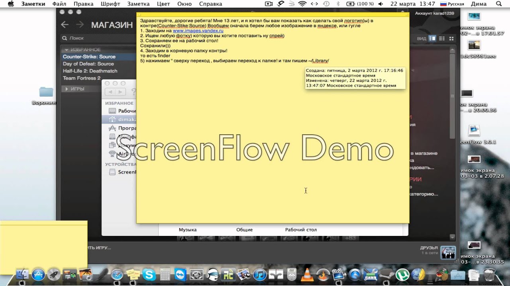Open System Preferences from the Dock

(x=196, y=275)
